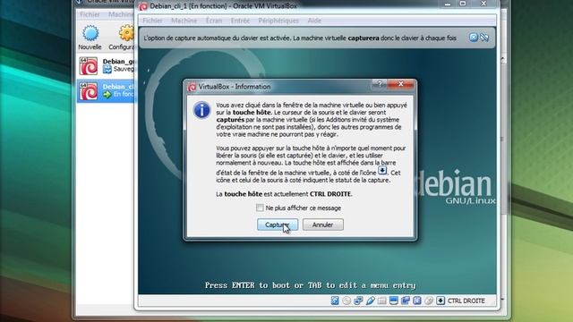Click 'Press ENTER to boot' text

[310, 285]
